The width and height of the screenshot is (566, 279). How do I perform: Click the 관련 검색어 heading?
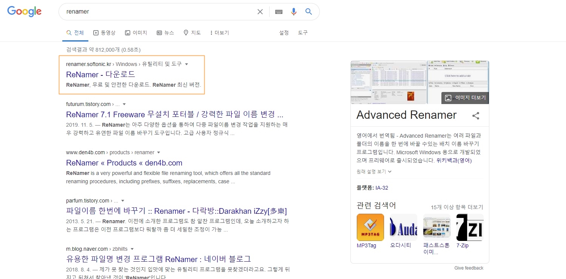point(376,205)
